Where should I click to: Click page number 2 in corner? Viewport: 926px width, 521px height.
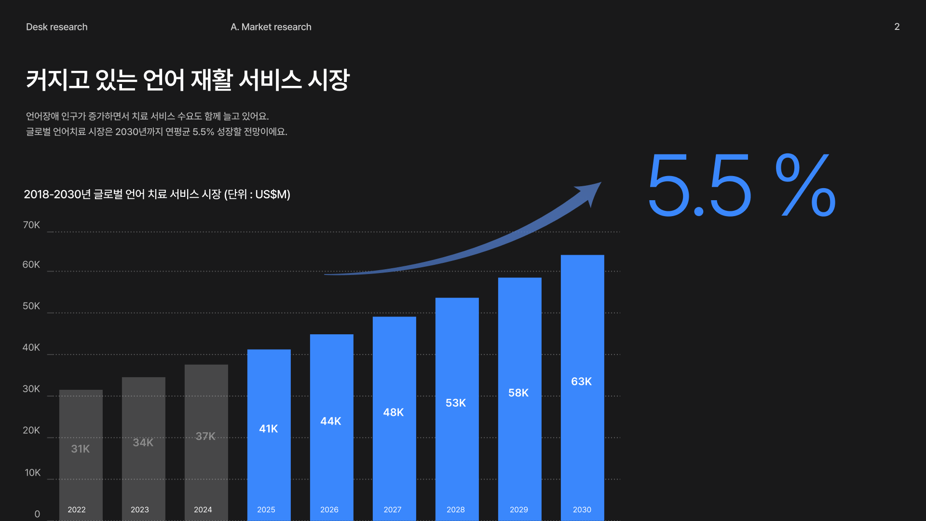click(897, 27)
